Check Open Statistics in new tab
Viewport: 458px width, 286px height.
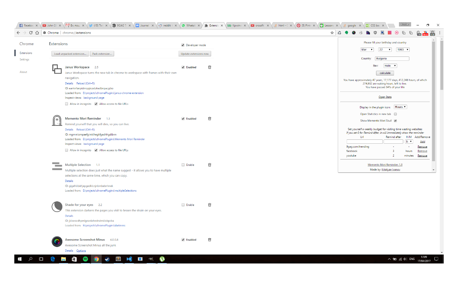395,114
